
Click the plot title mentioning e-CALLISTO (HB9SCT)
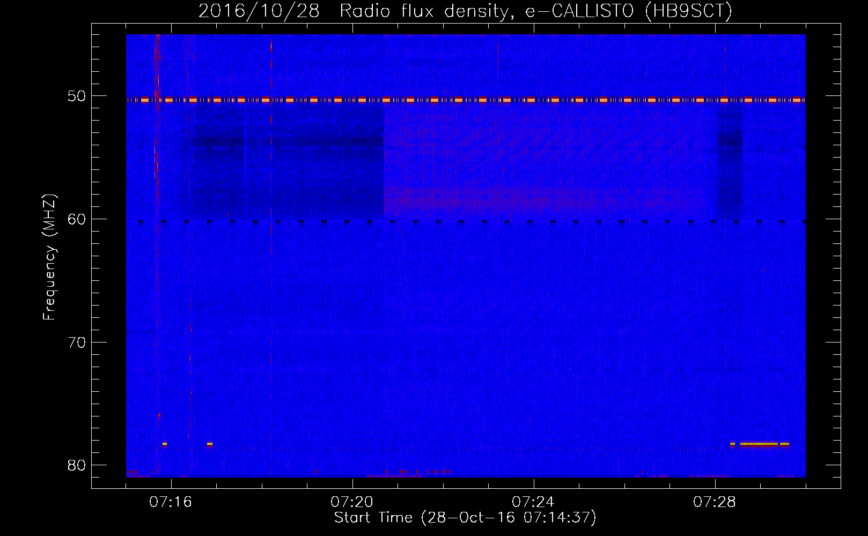[465, 11]
